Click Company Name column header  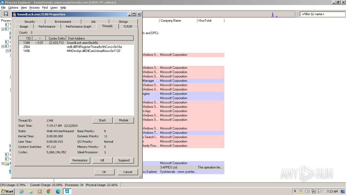tap(178, 21)
